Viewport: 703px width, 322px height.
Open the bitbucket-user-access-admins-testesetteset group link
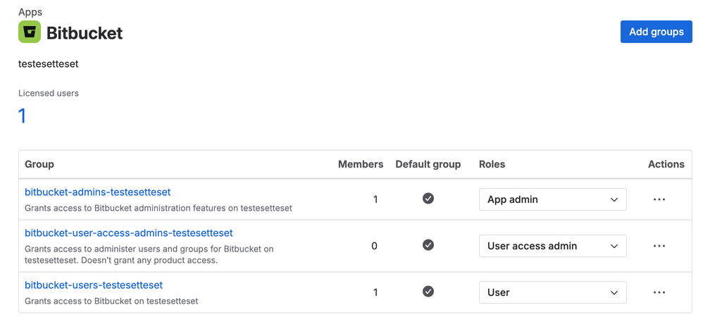(x=129, y=233)
